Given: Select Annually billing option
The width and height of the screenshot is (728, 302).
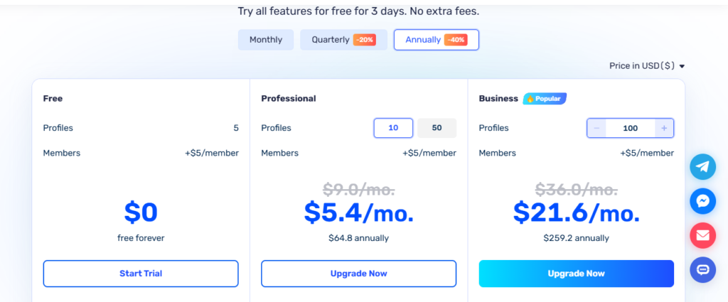Looking at the screenshot, I should [437, 40].
